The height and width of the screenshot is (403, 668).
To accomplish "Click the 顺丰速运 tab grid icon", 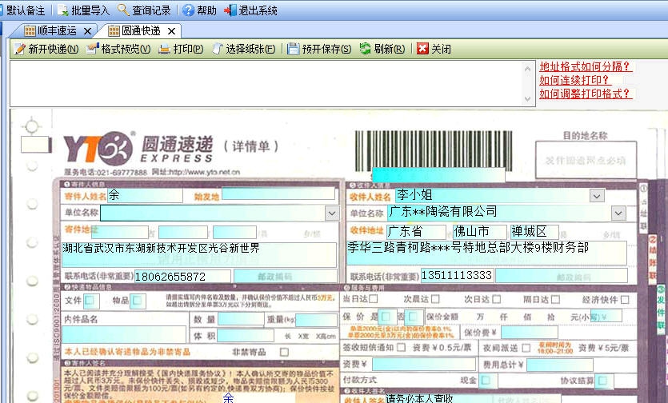I will pyautogui.click(x=30, y=30).
